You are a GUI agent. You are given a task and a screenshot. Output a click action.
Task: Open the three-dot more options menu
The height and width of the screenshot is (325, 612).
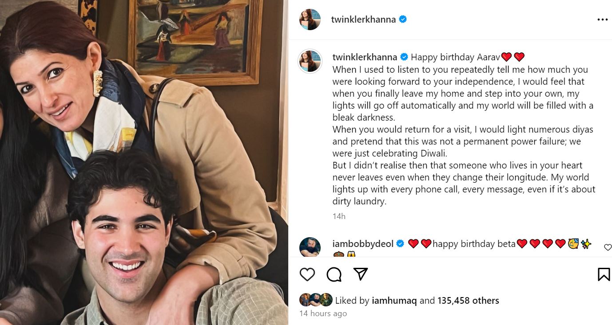click(602, 20)
